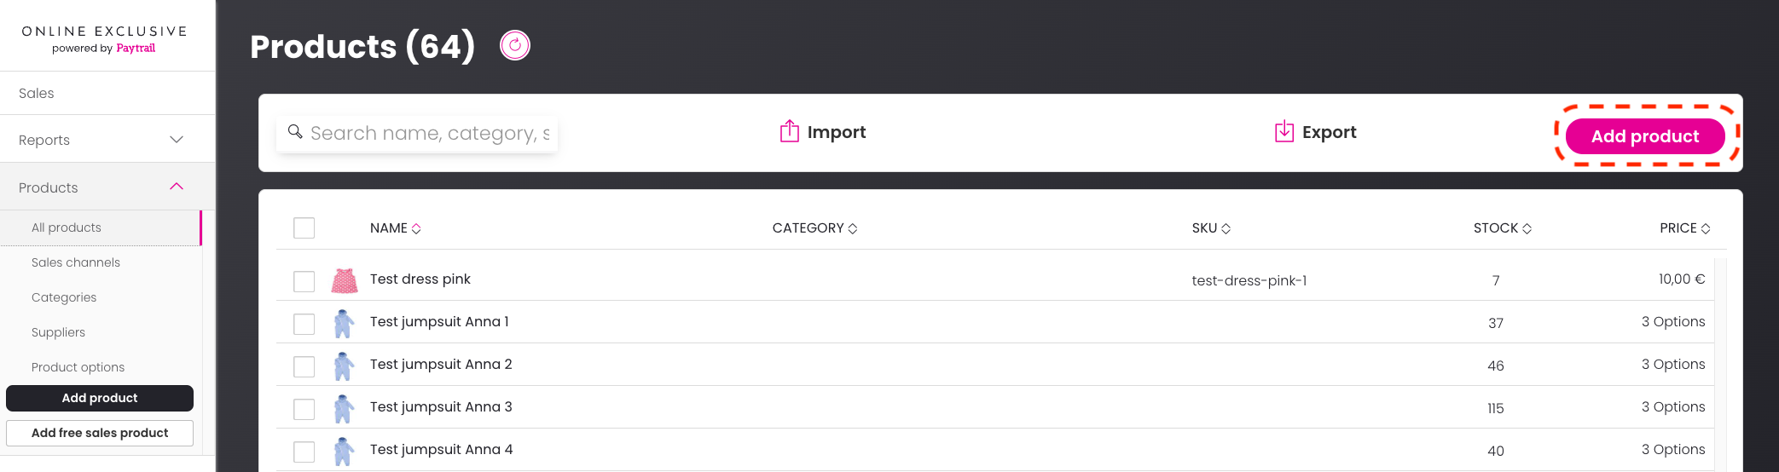Collapse the Products sidebar section
Viewport: 1779px width, 472px height.
[177, 187]
